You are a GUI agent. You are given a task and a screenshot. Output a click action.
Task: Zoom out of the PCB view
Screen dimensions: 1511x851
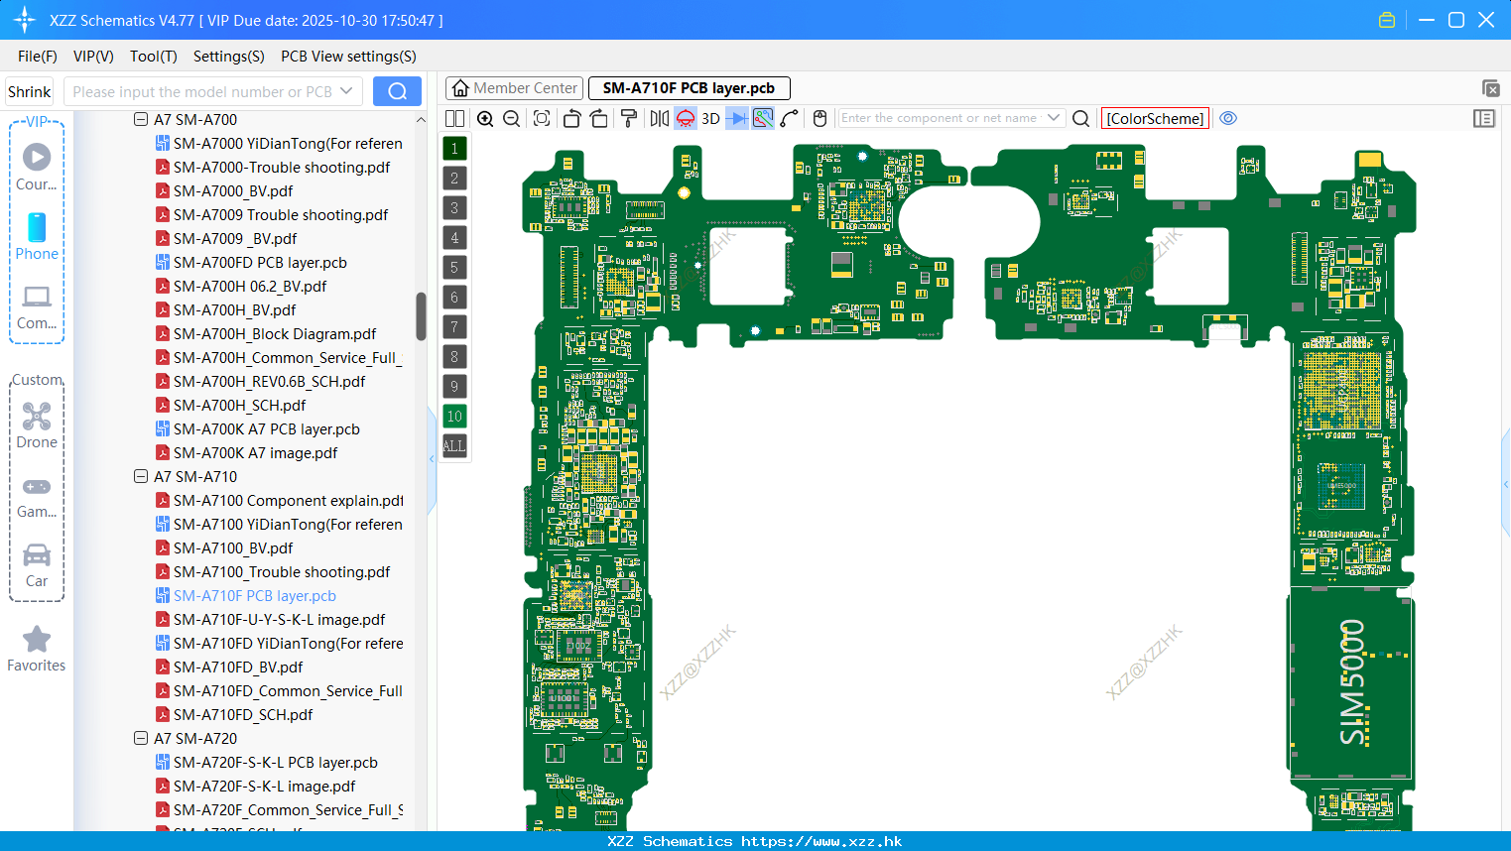point(511,118)
